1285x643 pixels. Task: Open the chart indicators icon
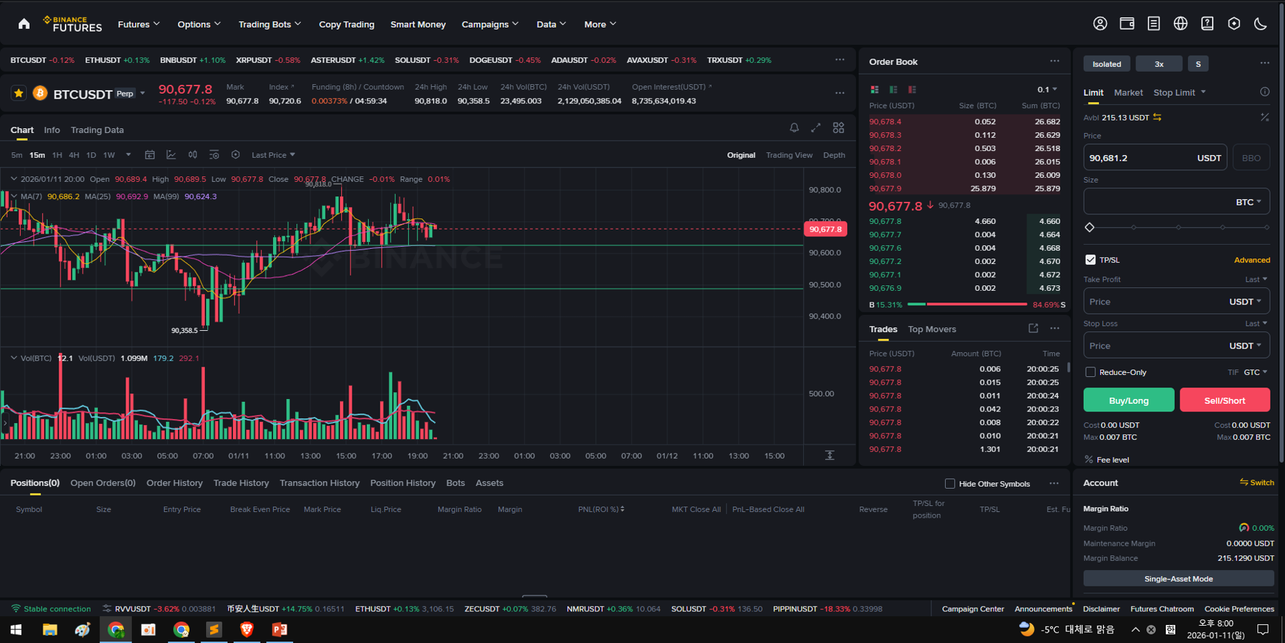point(171,155)
